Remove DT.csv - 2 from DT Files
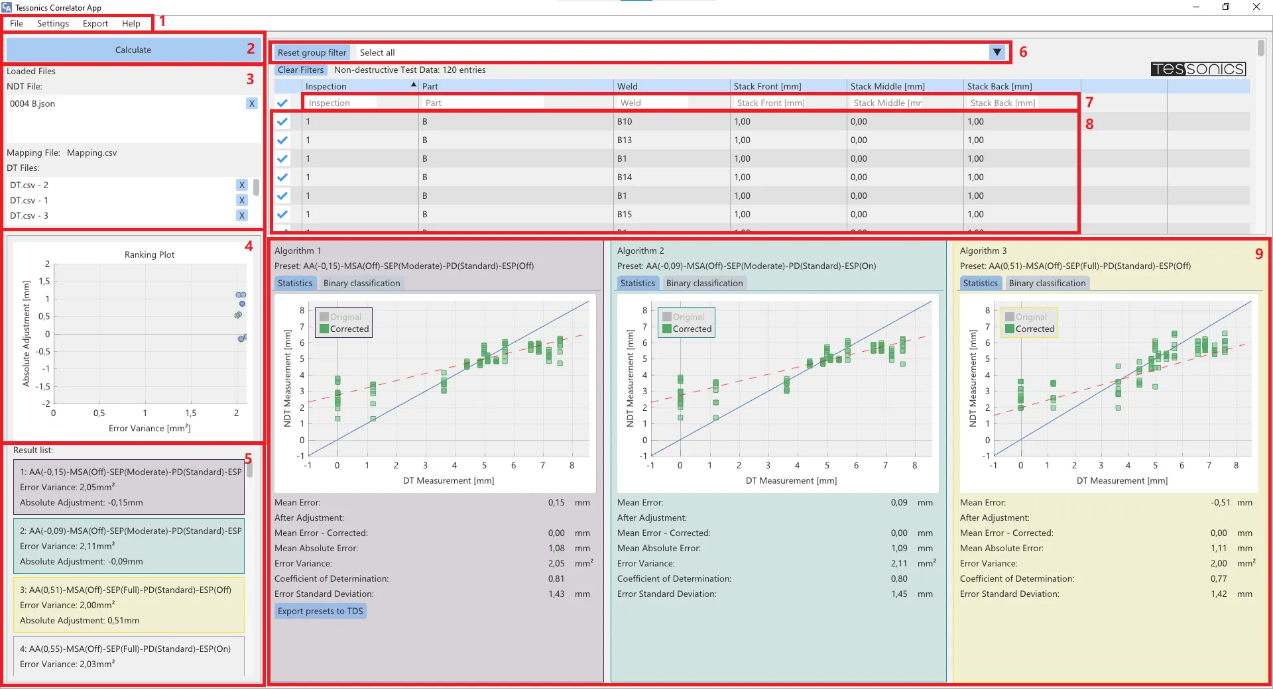This screenshot has width=1273, height=689. click(242, 185)
